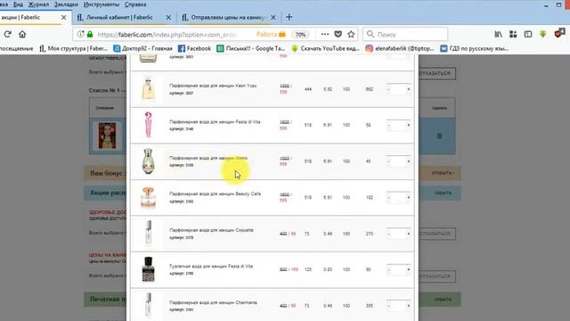Decrease quantity for Beauty Cafe perfume
The height and width of the screenshot is (321, 570).
pyautogui.click(x=388, y=197)
